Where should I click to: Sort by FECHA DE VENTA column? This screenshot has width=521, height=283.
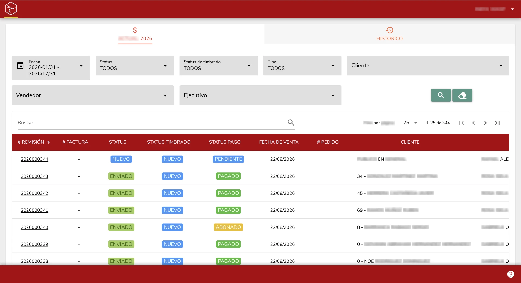coord(279,142)
